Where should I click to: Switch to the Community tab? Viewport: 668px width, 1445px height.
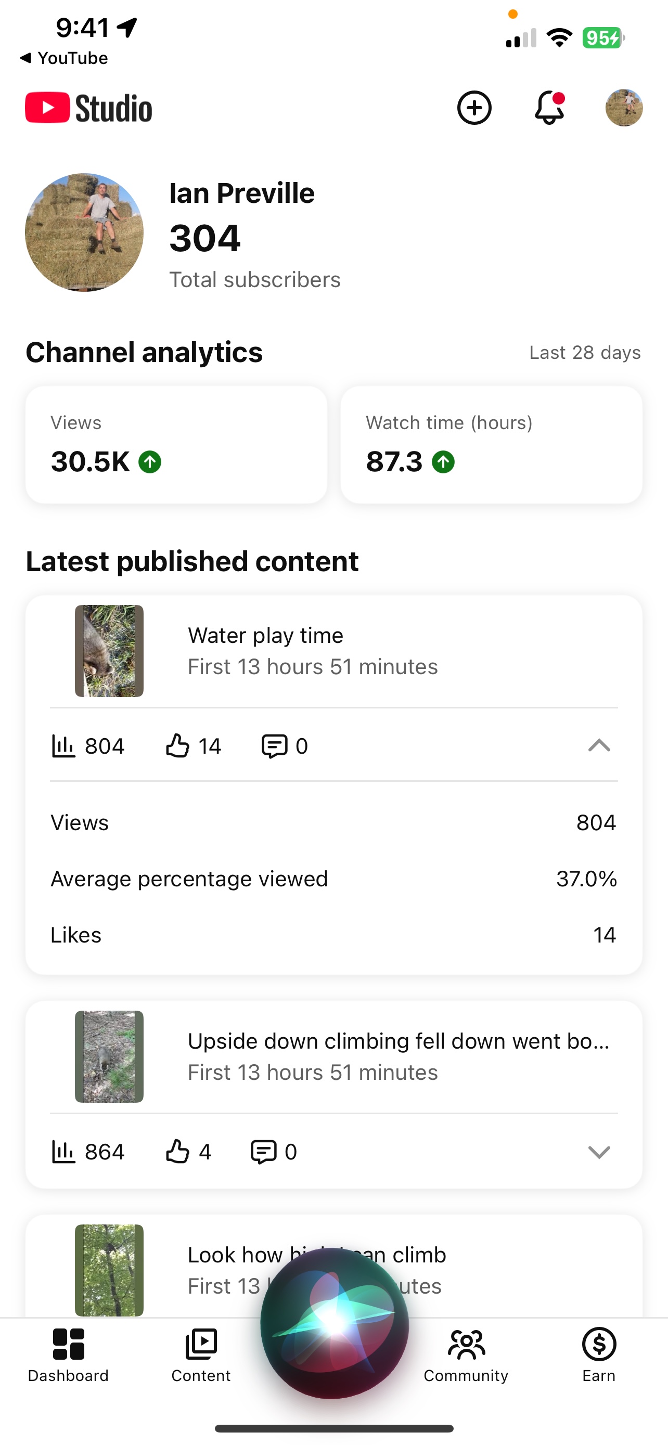[x=466, y=1354]
